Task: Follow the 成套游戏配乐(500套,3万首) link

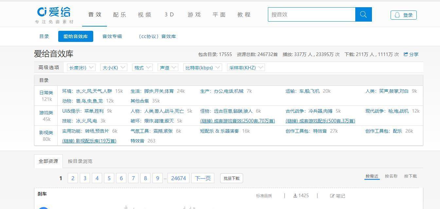Action: [x=320, y=121]
